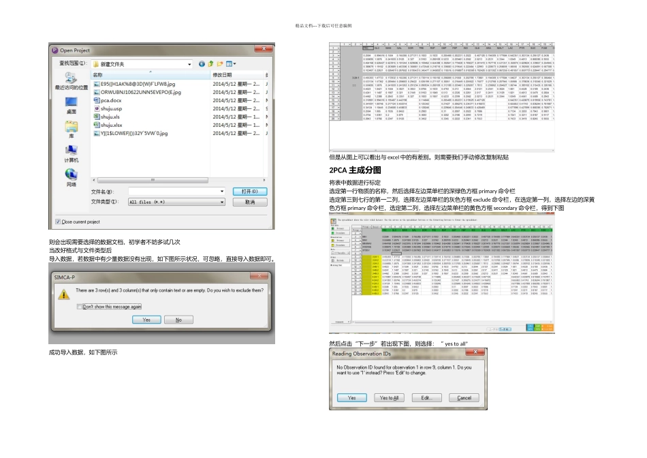The image size is (647, 458).
Task: Click the Back navigation icon in Open Project
Action: (202, 63)
